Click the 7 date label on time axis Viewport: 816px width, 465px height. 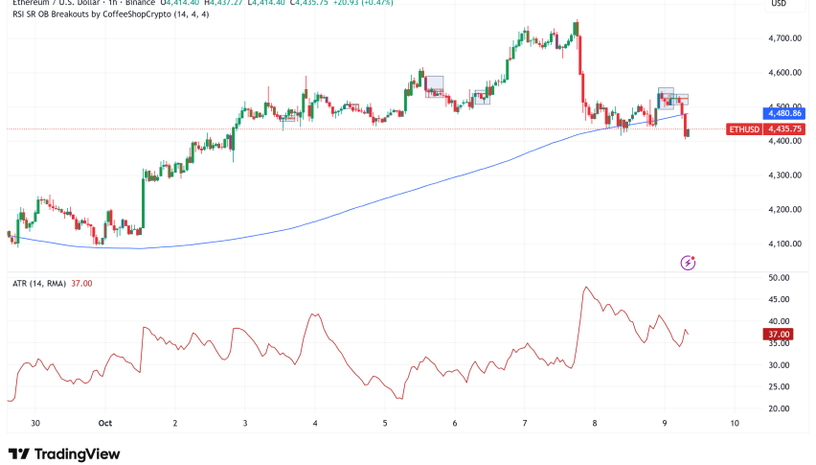point(524,422)
